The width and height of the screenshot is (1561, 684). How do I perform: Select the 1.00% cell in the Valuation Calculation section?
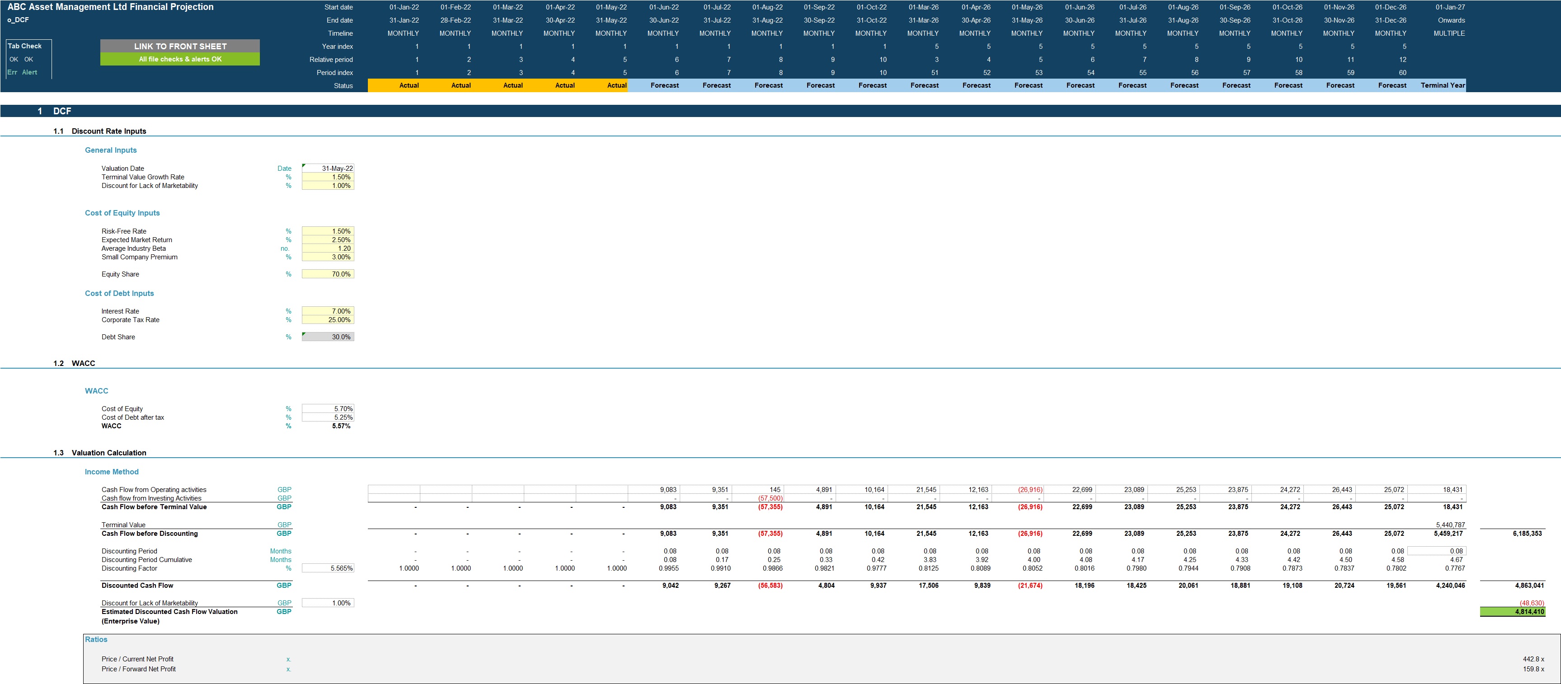328,603
